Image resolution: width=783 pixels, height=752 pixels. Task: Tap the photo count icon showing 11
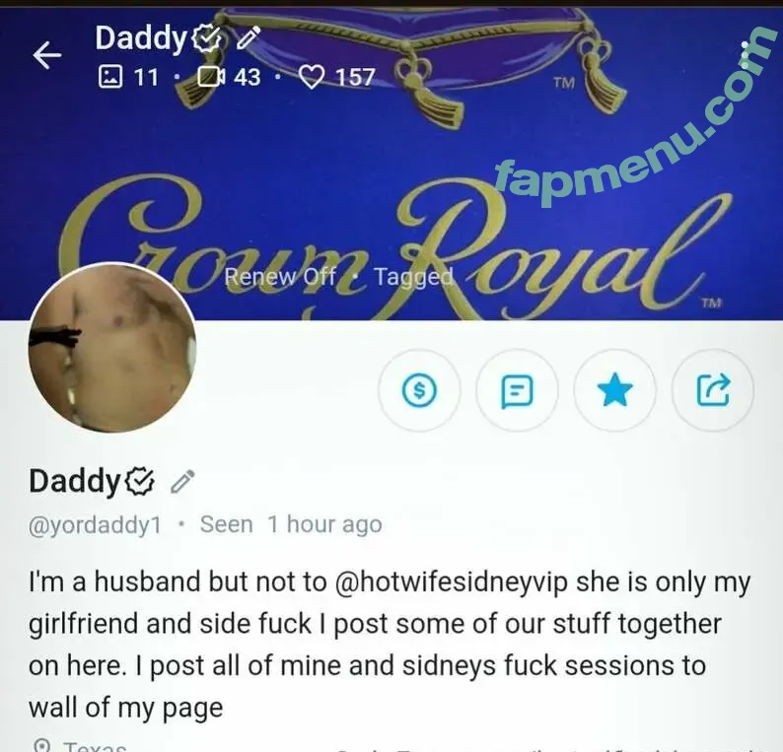[x=109, y=77]
